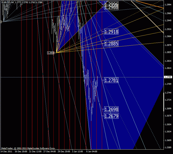The image size is (173, 154).
Task: Click 1.2589 on the price axis
Action: coord(168,147)
